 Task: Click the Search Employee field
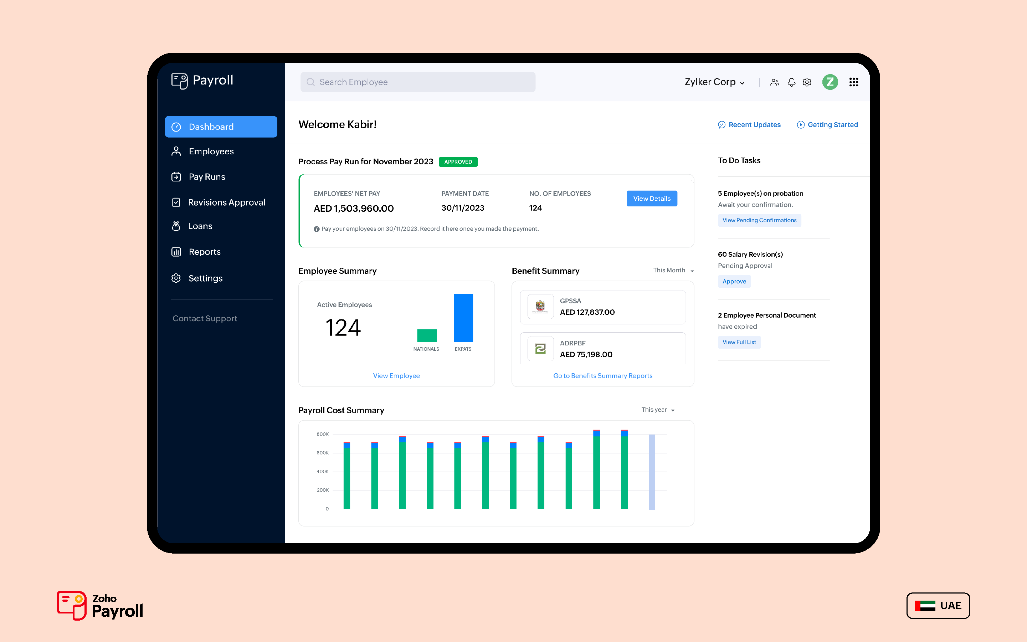[418, 82]
